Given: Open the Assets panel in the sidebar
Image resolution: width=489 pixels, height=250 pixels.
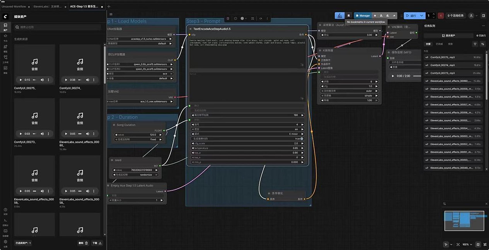Looking at the screenshot, I should click(5, 27).
